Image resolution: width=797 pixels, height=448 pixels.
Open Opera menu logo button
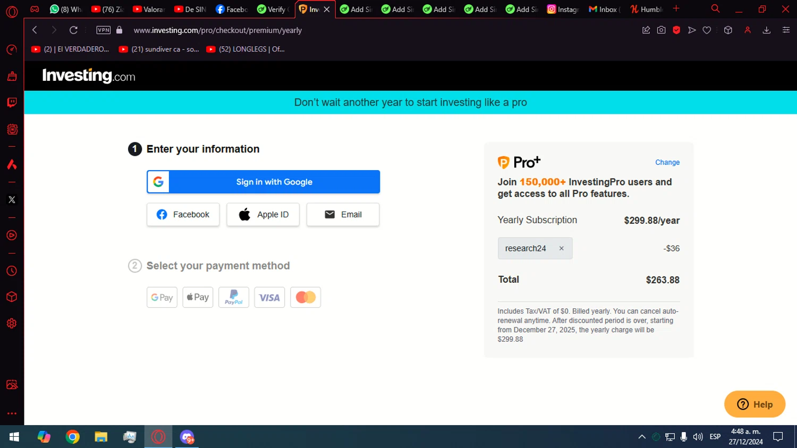[12, 11]
